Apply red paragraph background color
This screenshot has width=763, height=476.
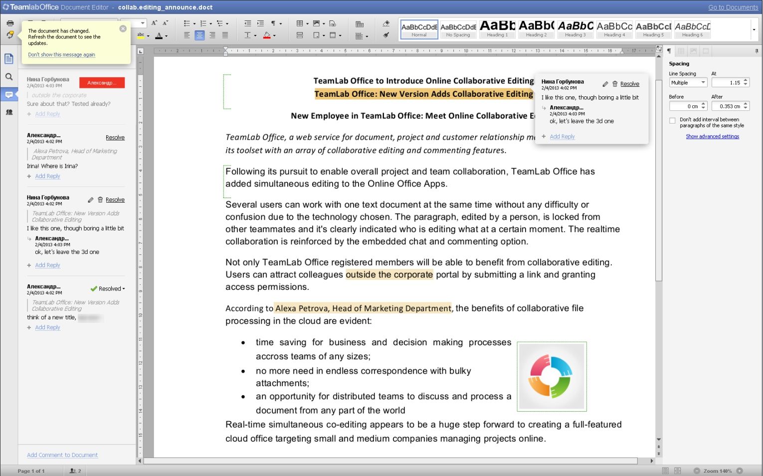coord(267,35)
